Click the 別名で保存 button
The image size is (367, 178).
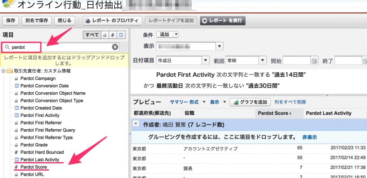37,20
